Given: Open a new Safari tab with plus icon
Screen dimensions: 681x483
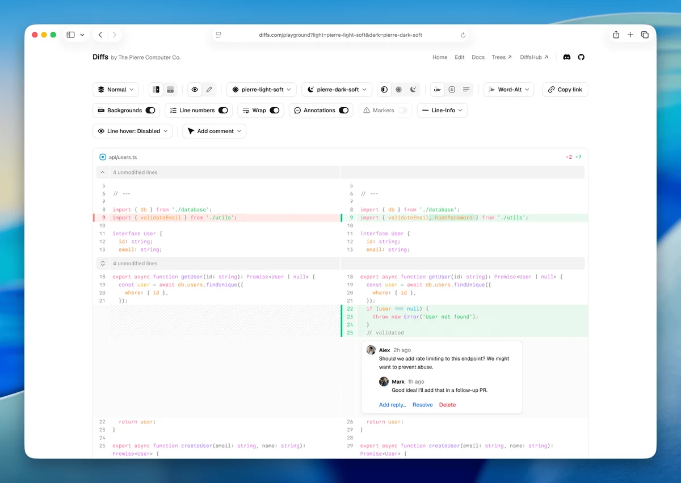Looking at the screenshot, I should (x=630, y=35).
